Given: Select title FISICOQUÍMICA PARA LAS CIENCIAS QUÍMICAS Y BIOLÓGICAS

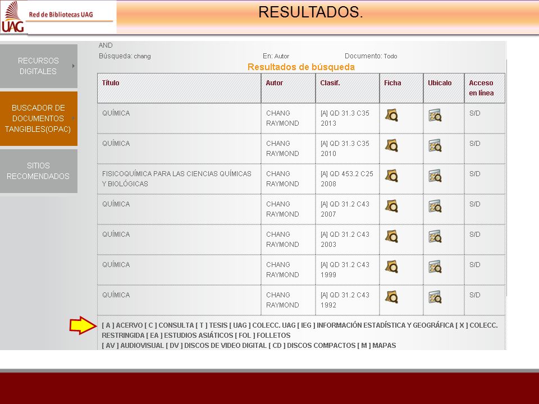Looking at the screenshot, I should (177, 178).
